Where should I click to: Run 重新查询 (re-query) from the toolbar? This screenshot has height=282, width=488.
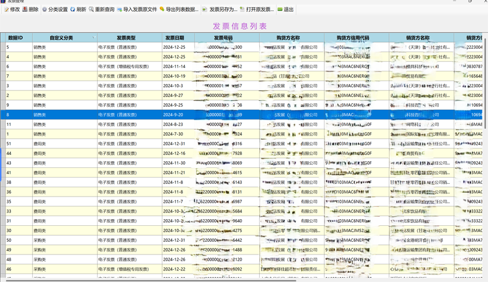tap(101, 10)
